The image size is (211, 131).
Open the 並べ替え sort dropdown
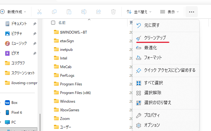click(139, 12)
